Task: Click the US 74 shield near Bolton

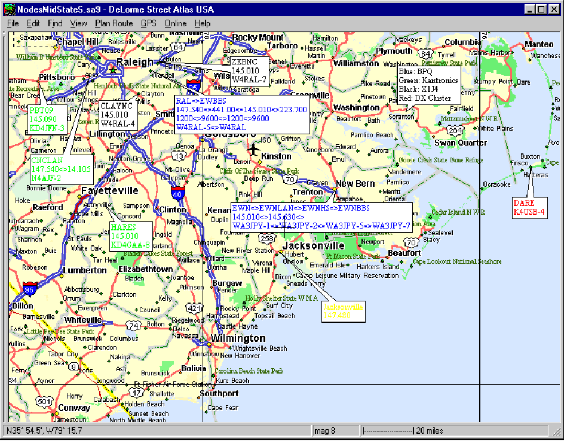Action: tap(133, 326)
